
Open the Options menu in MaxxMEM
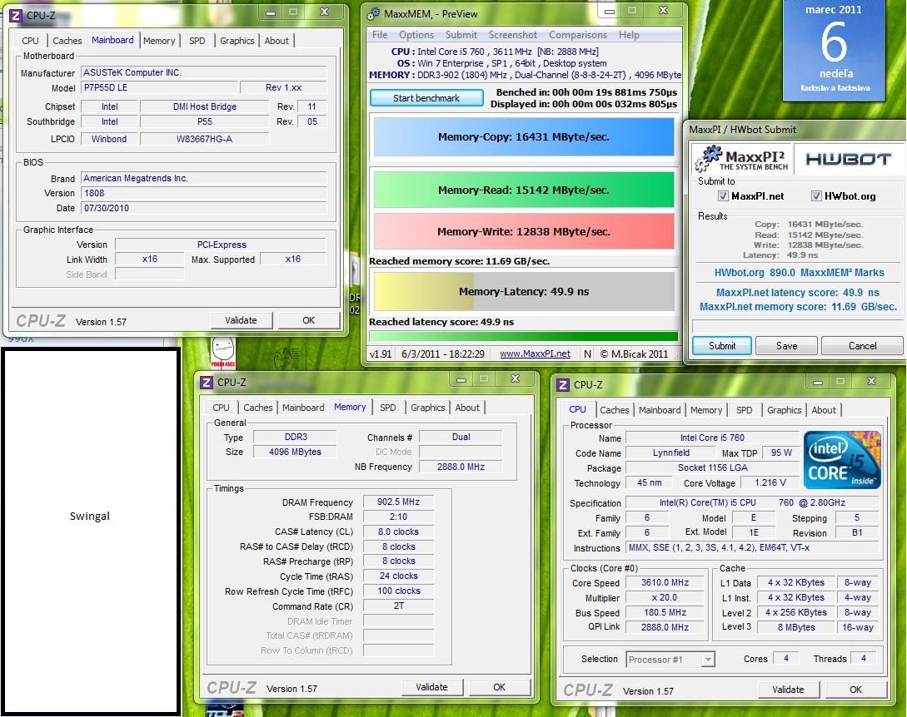416,35
